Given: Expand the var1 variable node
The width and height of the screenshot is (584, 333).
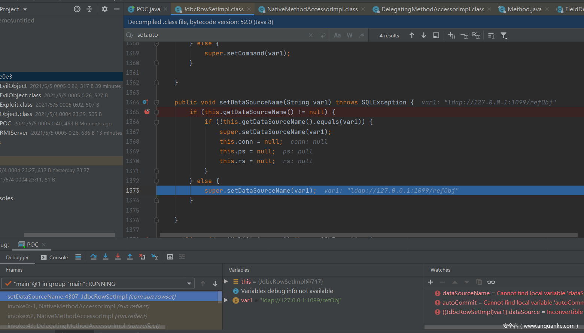Looking at the screenshot, I should [226, 300].
